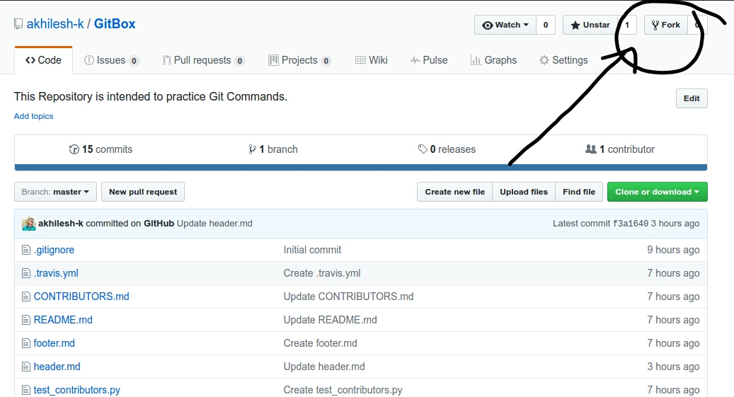734x397 pixels.
Task: Click file icon next to CONTRIBUTORS.md
Action: [26, 297]
